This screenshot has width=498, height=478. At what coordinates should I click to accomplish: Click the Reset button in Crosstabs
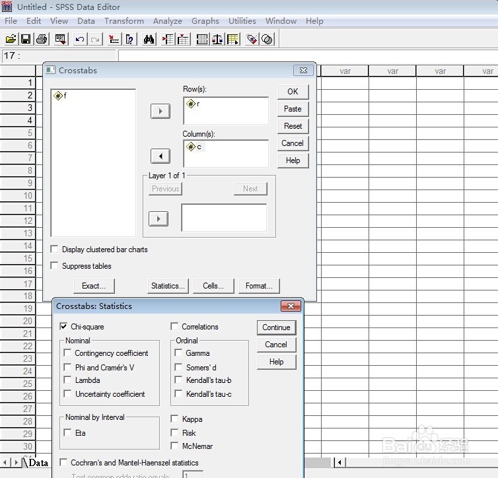click(293, 126)
